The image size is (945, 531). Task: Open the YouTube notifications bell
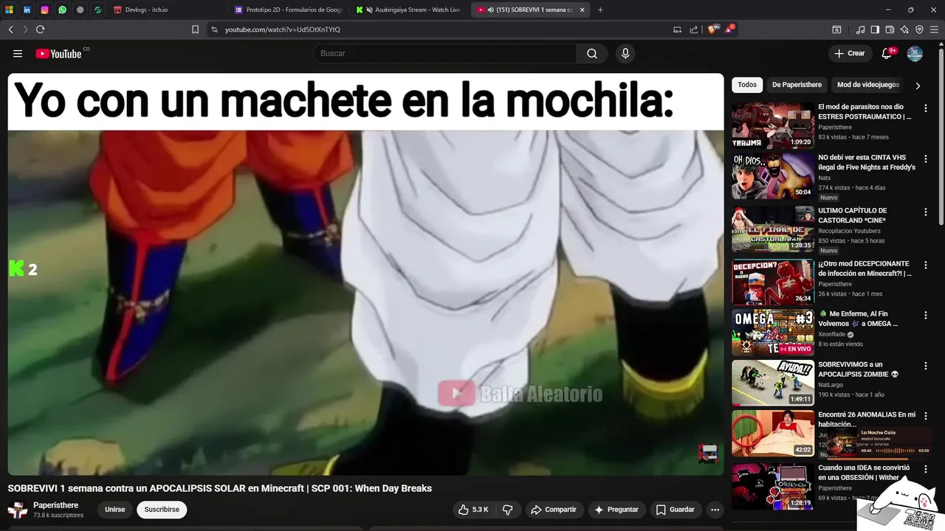click(887, 53)
